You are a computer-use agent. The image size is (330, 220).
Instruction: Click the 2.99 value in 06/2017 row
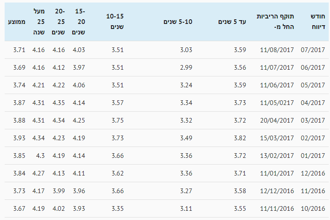tap(186, 68)
